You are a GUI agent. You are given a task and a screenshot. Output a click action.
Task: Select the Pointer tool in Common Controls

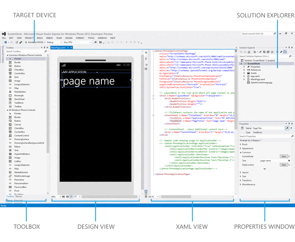tap(26, 59)
